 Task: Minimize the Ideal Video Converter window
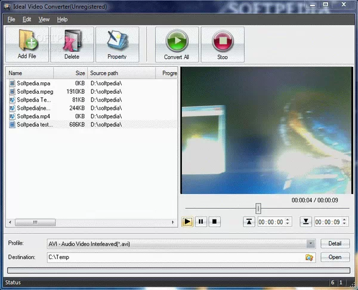pos(313,5)
